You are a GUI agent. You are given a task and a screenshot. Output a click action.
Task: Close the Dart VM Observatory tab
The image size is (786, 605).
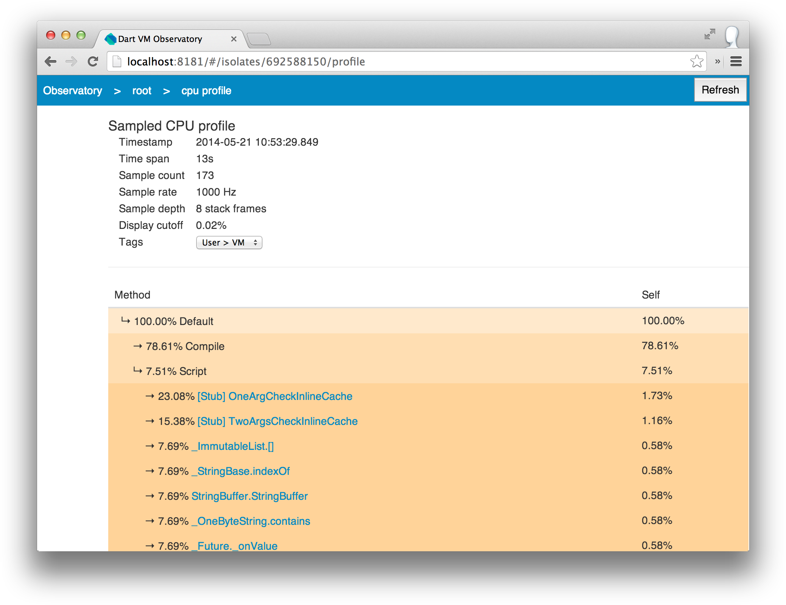[234, 39]
